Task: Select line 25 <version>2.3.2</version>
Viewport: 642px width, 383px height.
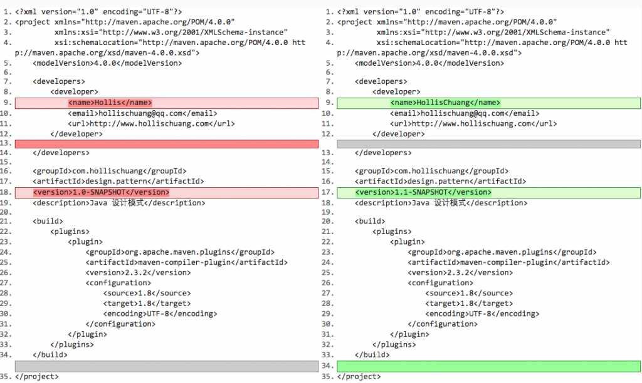Action: tap(460, 273)
